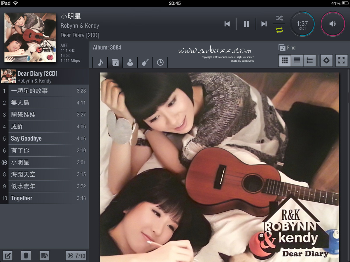Viewport: 350px width, 262px height.
Task: Play track 5 Say Goodbye
Action: [44, 139]
